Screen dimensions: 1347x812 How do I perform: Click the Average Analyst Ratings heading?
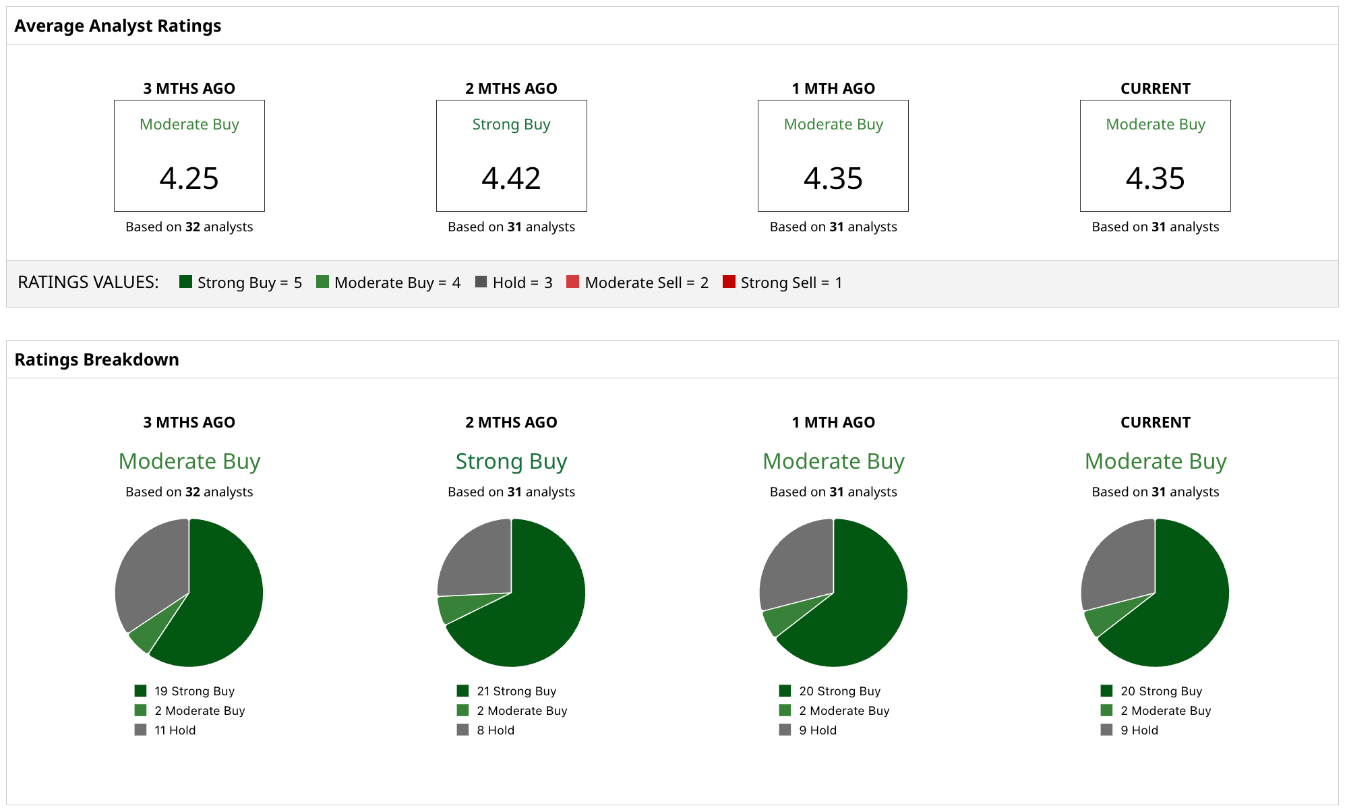pyautogui.click(x=118, y=26)
